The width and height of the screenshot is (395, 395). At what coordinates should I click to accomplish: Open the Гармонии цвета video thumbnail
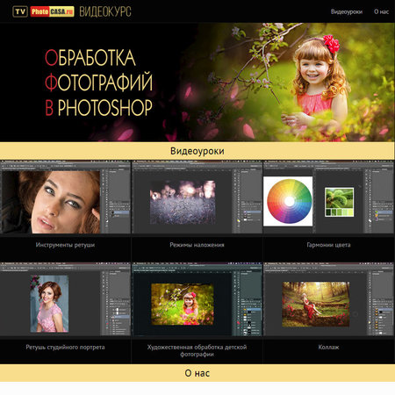pyautogui.click(x=329, y=197)
